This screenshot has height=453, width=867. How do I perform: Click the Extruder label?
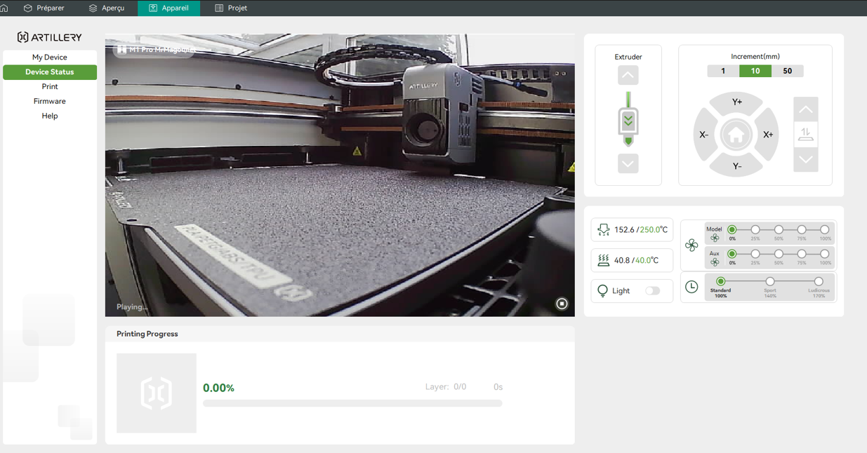[x=628, y=57]
